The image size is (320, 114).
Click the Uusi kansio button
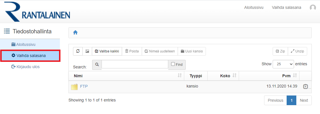(x=192, y=51)
